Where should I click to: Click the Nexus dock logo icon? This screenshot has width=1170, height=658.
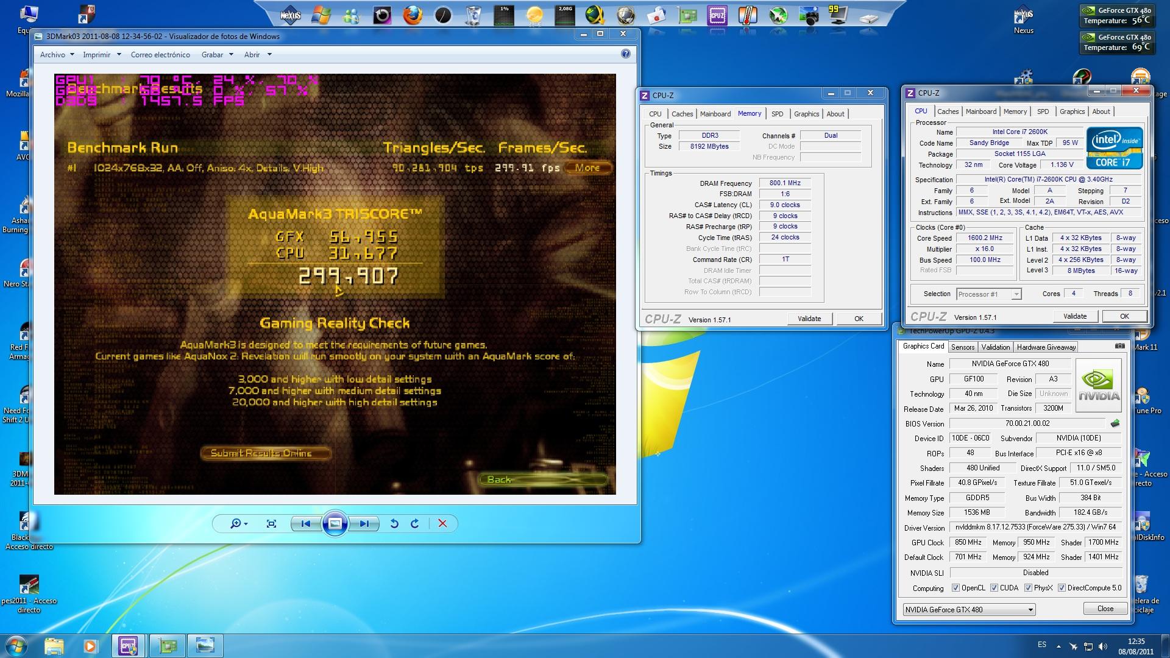tap(291, 15)
